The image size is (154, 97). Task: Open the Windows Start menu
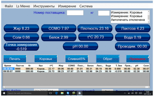pos(4,93)
